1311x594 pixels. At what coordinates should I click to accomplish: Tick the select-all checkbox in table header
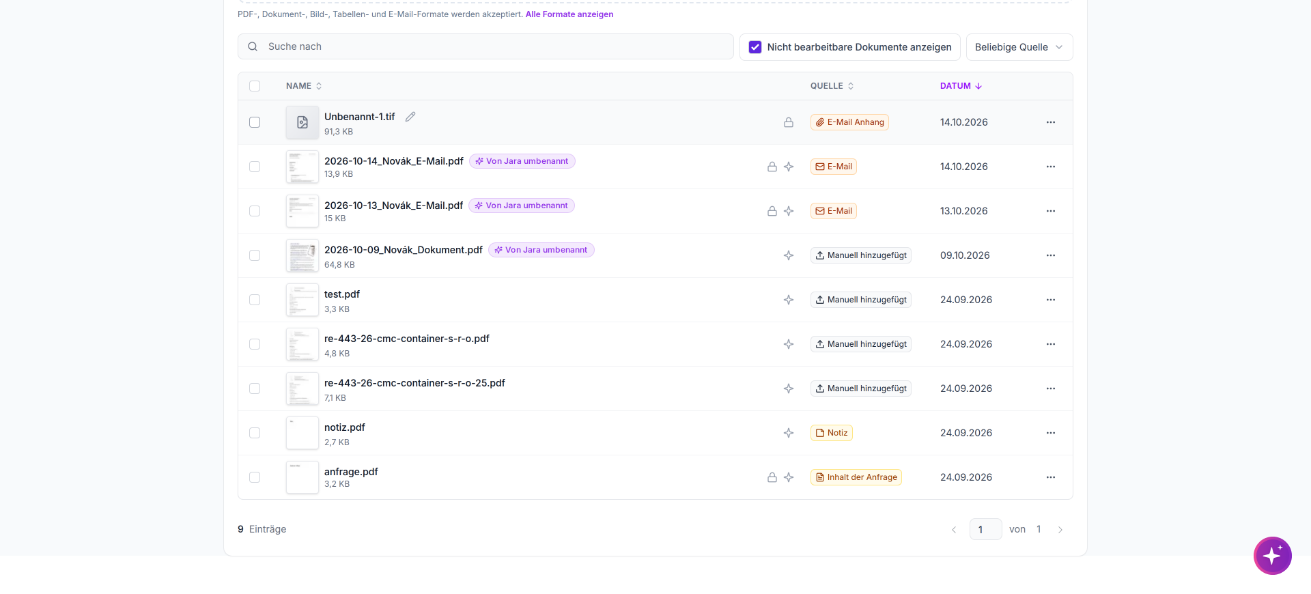coord(255,86)
